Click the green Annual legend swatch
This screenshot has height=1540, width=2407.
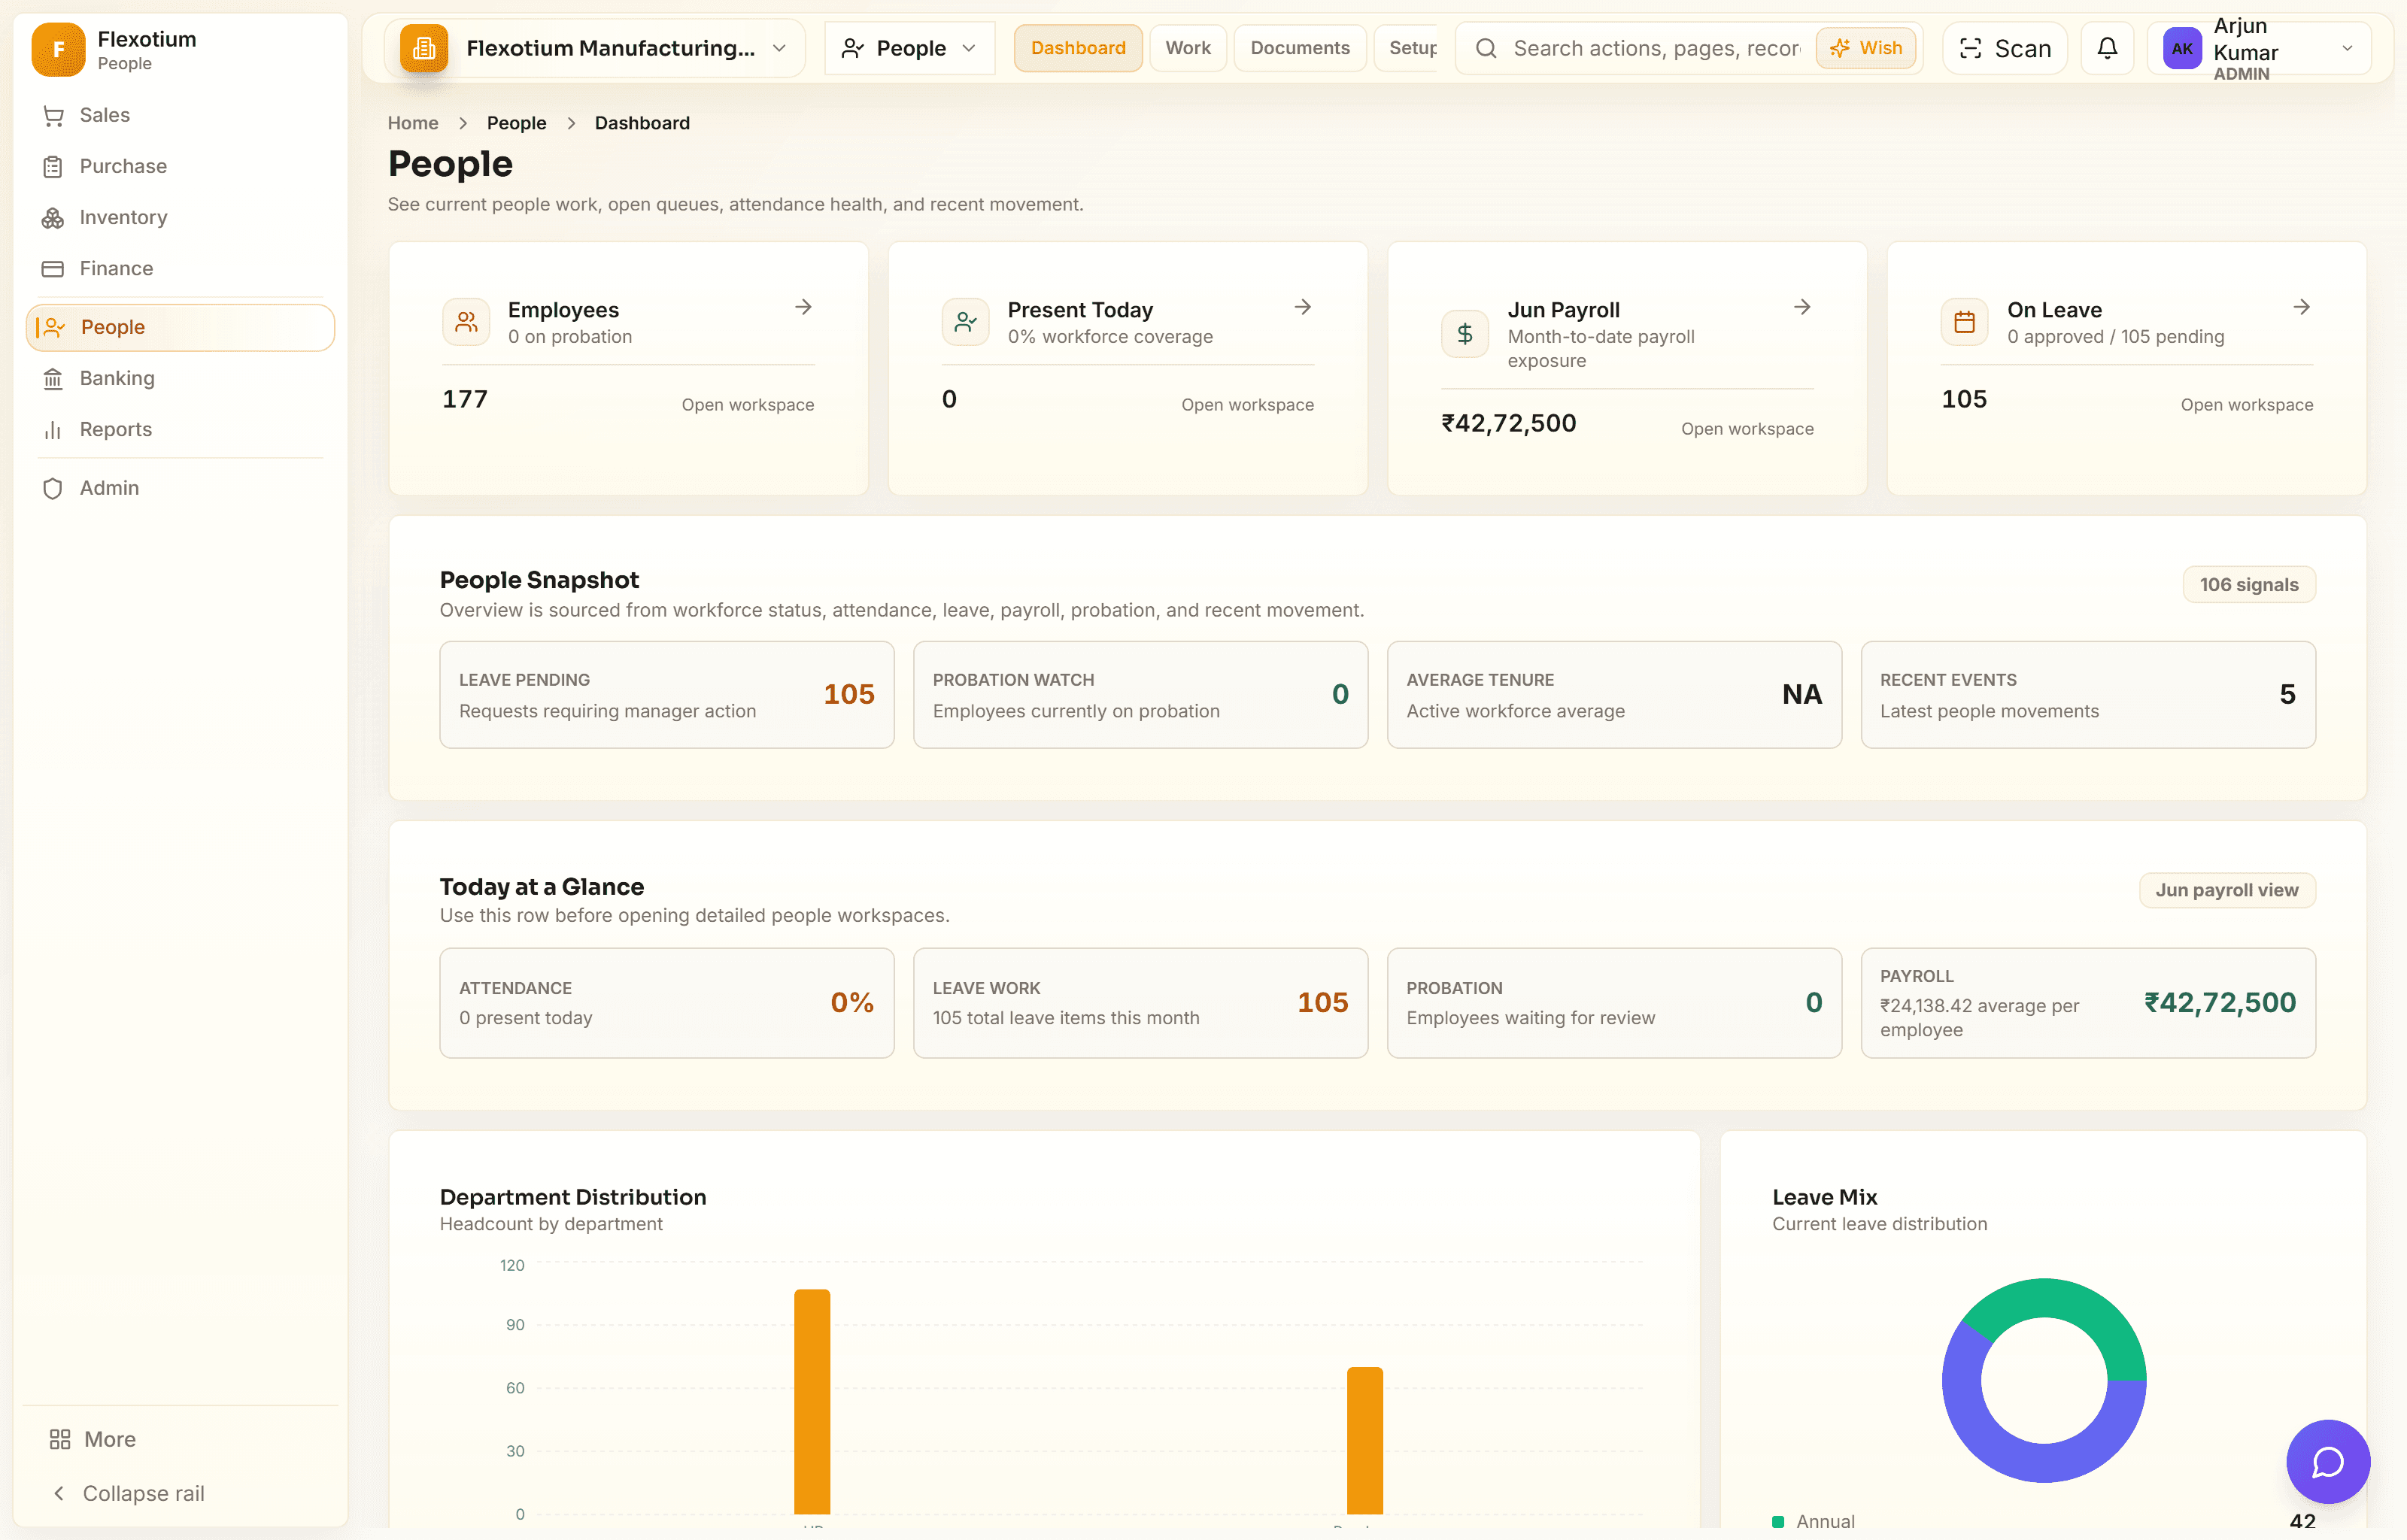(x=1778, y=1522)
